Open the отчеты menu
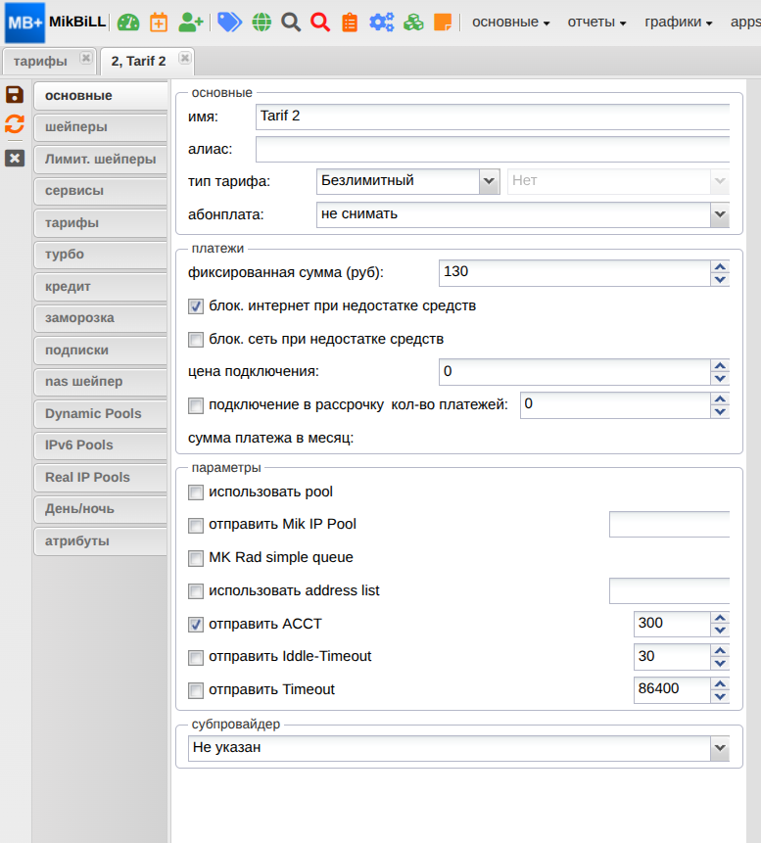 [x=597, y=23]
